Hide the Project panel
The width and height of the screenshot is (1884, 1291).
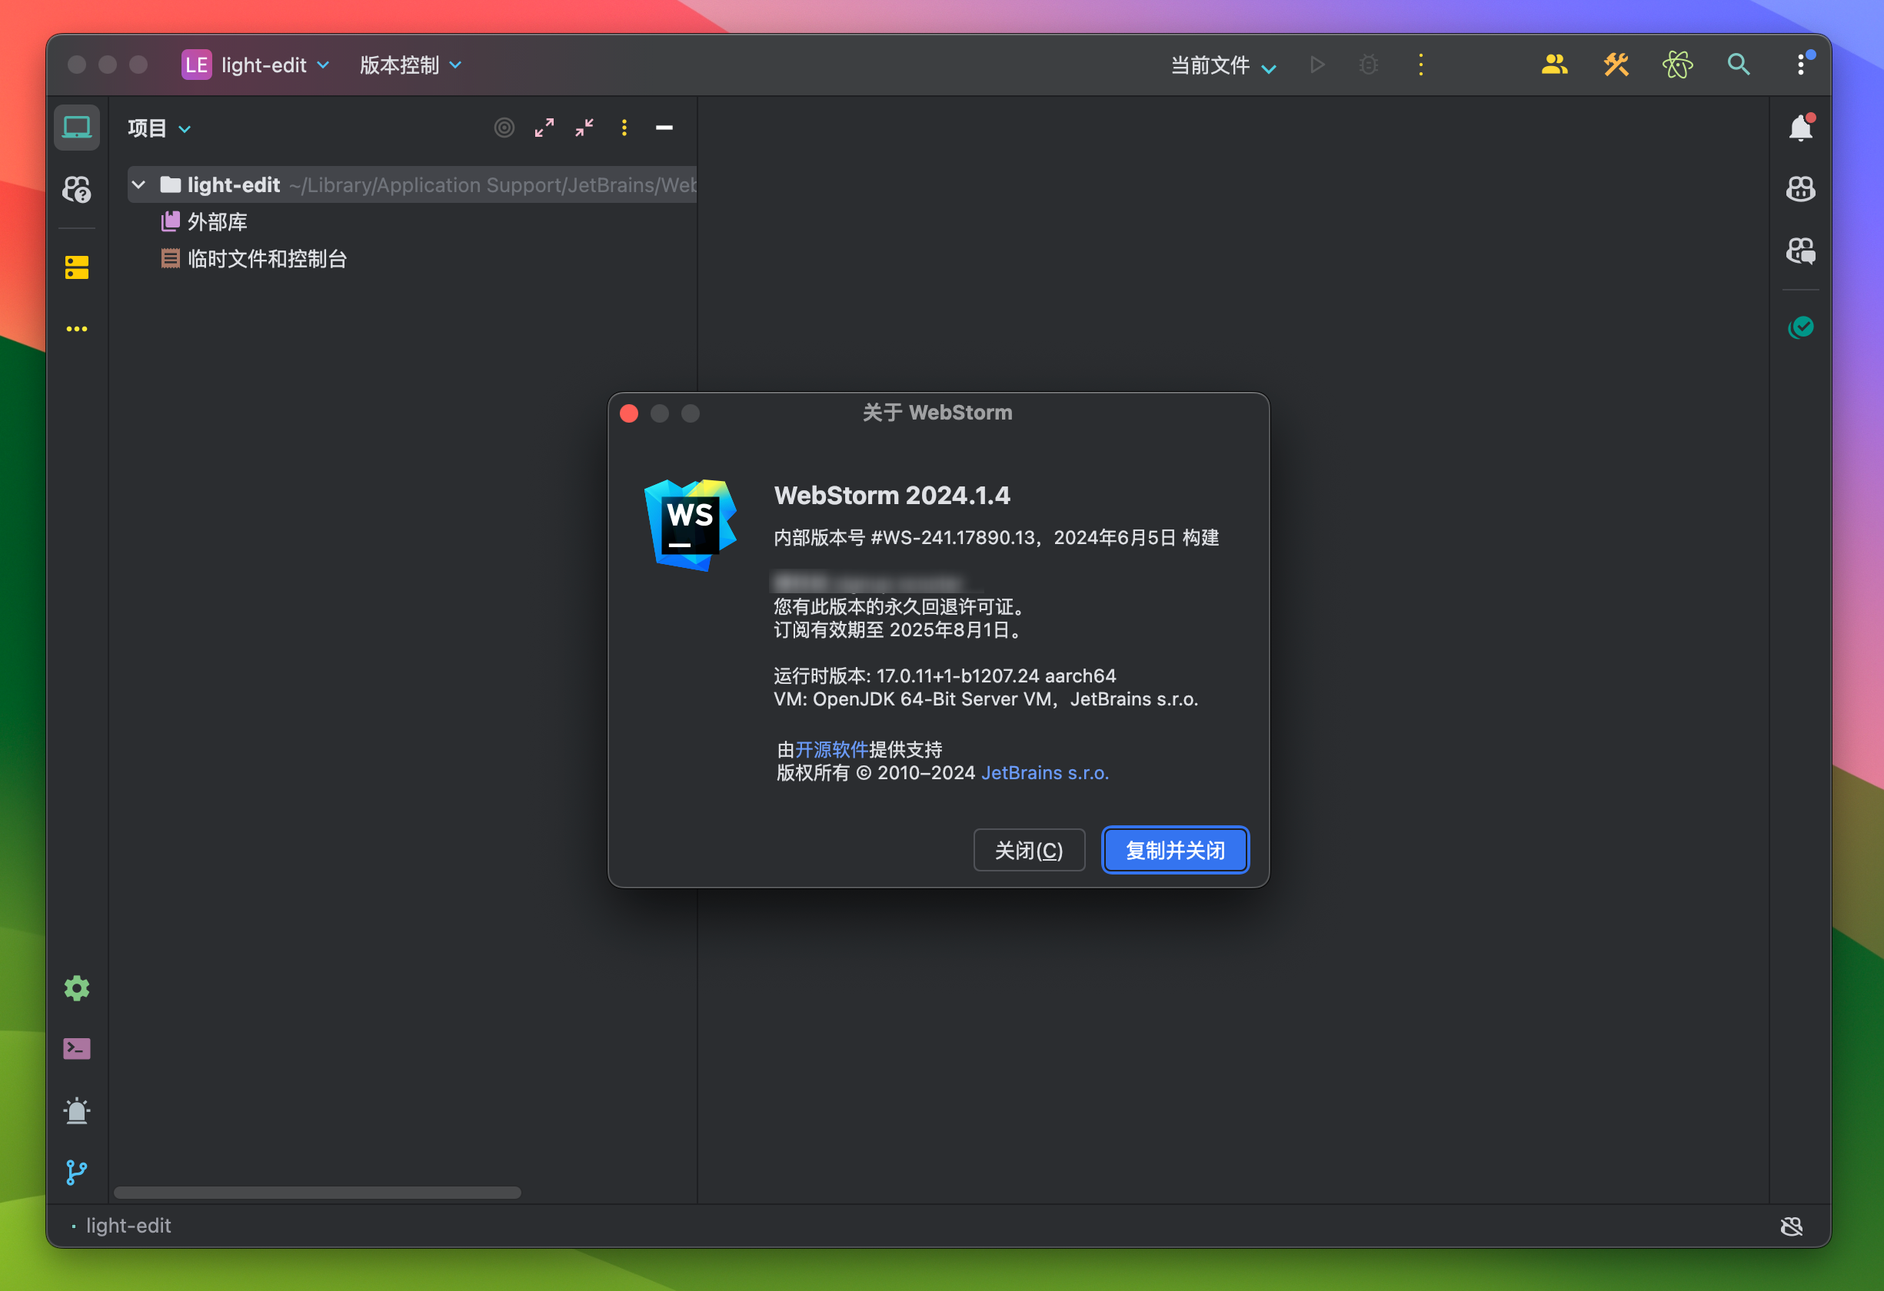pyautogui.click(x=664, y=128)
